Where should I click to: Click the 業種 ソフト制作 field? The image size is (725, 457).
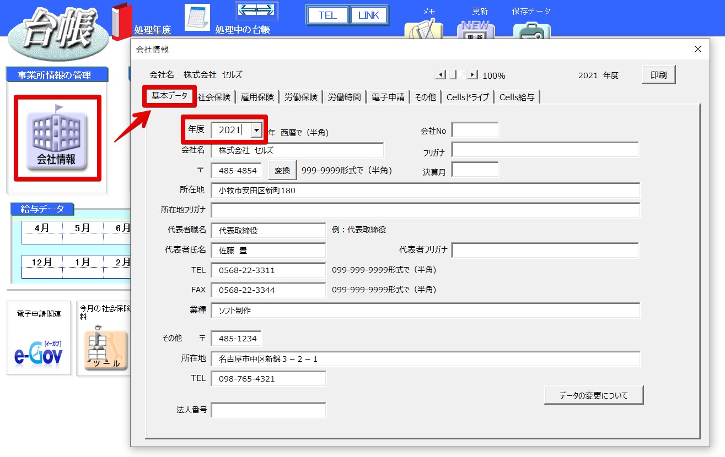pos(426,311)
